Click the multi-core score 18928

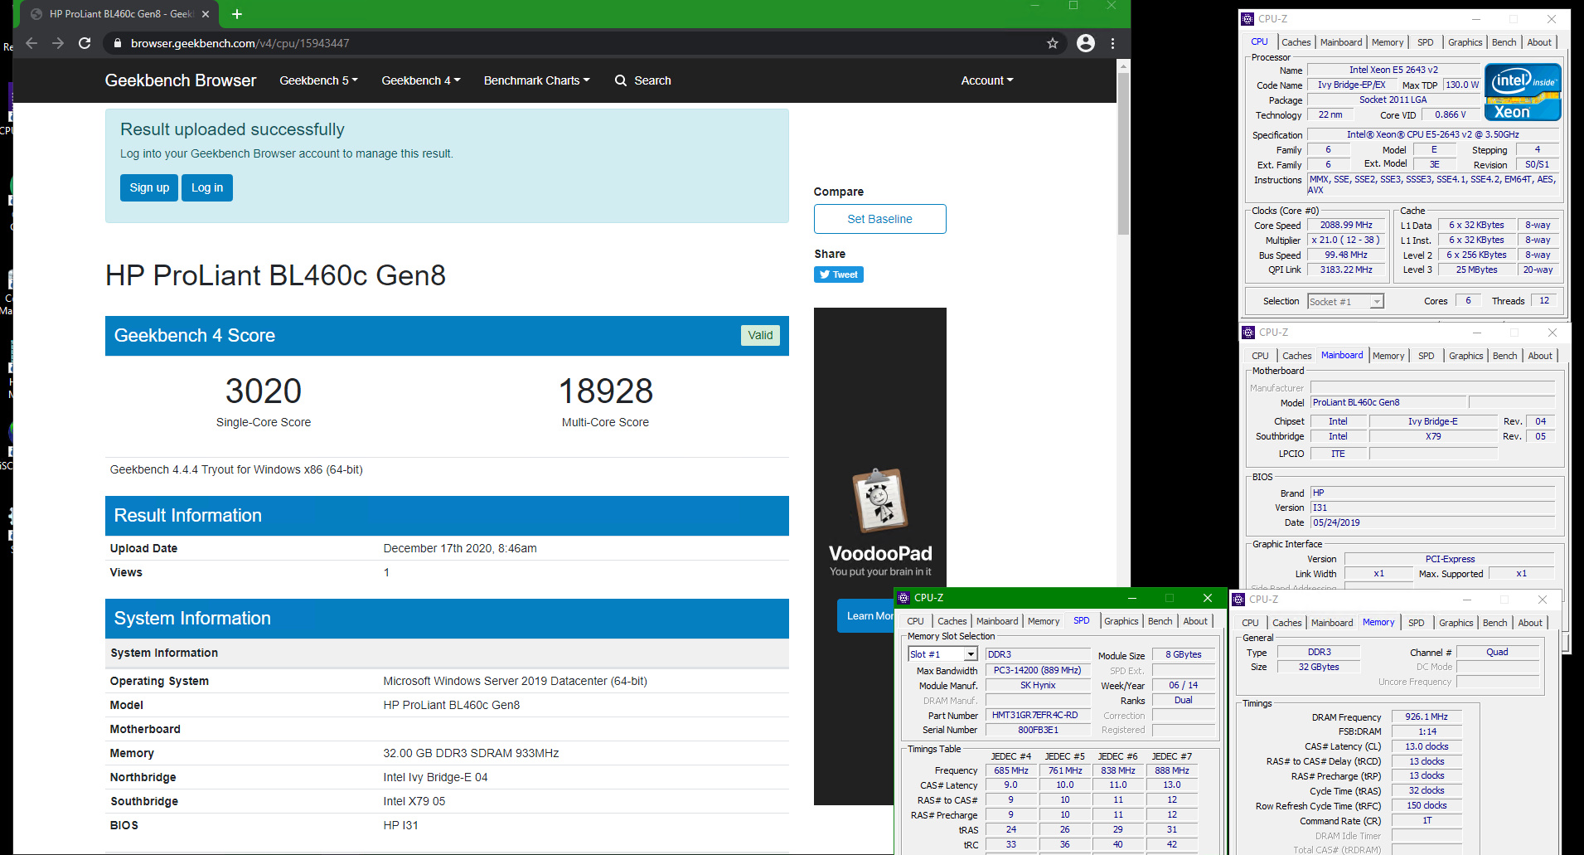[x=606, y=391]
